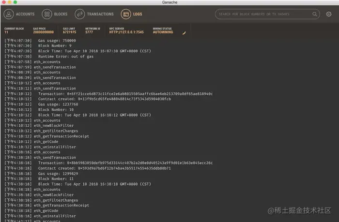Click the mining status spinner icon
The height and width of the screenshot is (222, 339).
184,33
